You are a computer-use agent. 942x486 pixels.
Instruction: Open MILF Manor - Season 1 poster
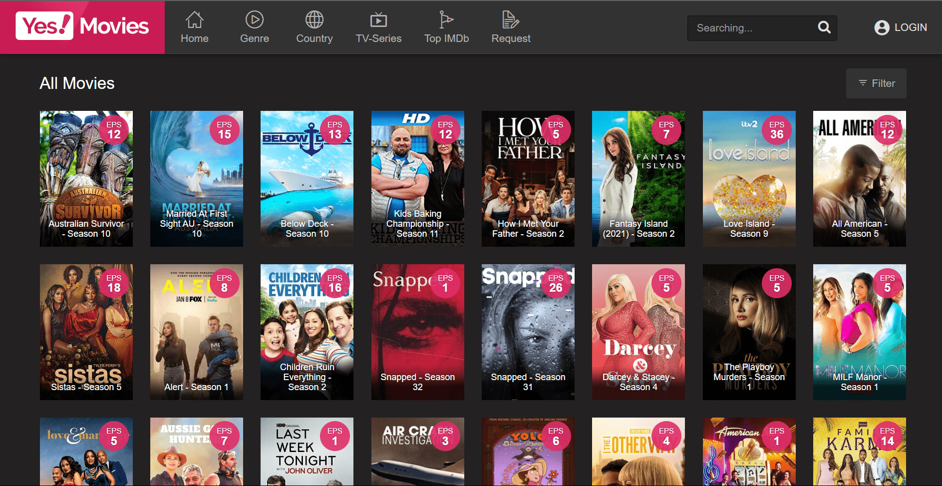(859, 332)
